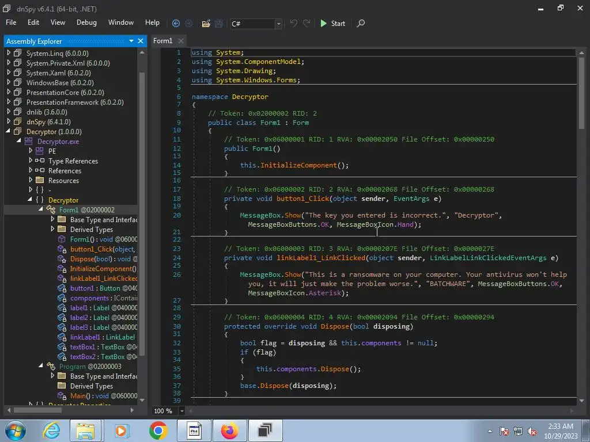Click the Decryptor.exe module icon
Viewport: 590px width, 442px height.
(x=29, y=142)
